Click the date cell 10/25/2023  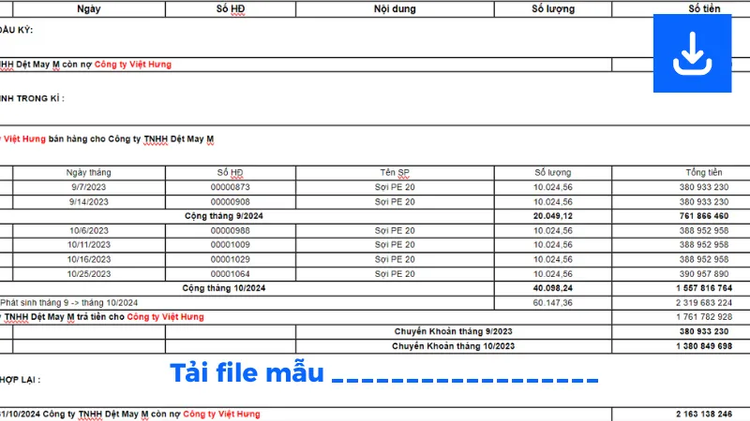pos(88,274)
